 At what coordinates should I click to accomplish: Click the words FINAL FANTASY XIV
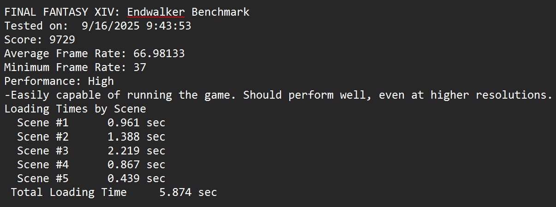point(62,12)
